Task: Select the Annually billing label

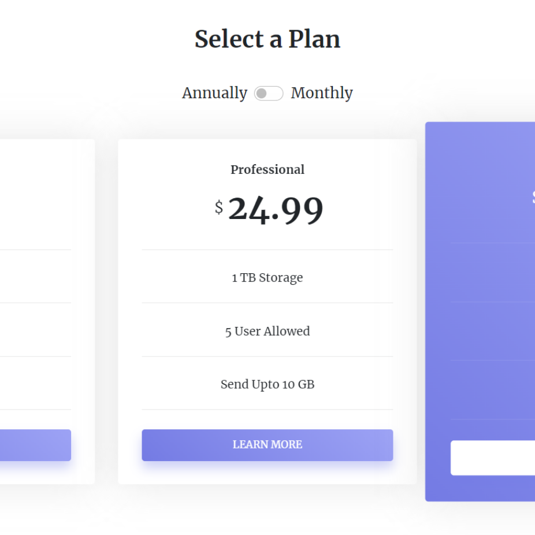Action: [x=214, y=93]
